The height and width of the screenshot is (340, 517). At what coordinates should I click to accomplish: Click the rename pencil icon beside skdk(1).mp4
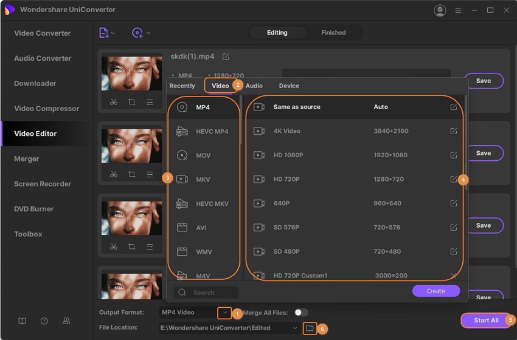(226, 56)
